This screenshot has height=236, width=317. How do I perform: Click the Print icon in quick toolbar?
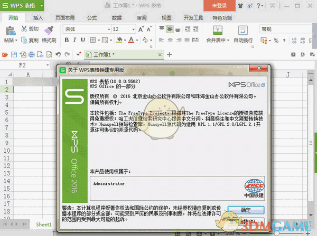(32, 55)
